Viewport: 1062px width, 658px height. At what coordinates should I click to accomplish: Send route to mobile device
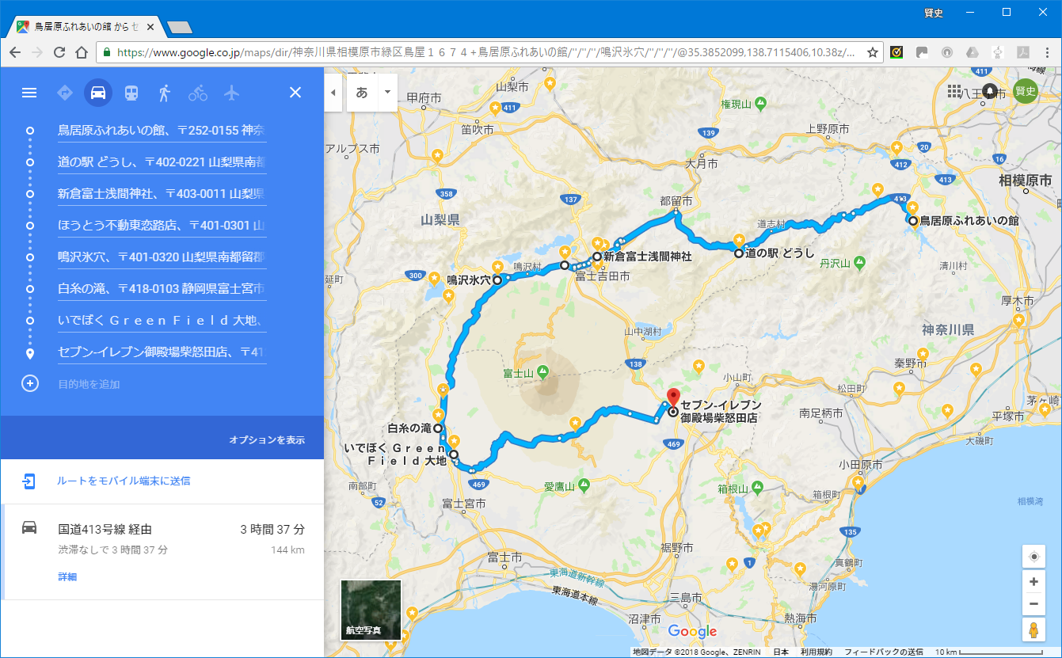(x=123, y=481)
